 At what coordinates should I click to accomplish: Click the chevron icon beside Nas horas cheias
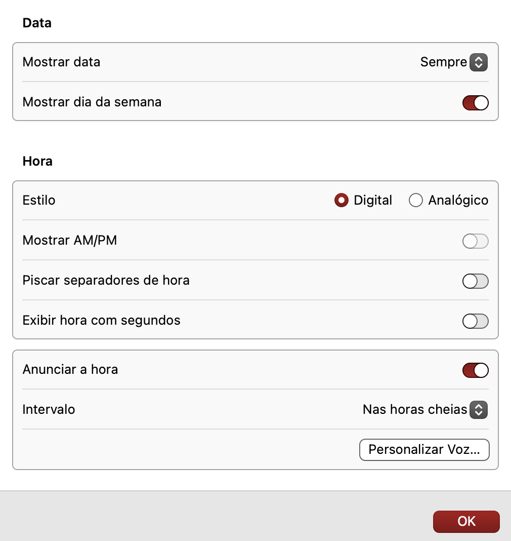coord(478,409)
